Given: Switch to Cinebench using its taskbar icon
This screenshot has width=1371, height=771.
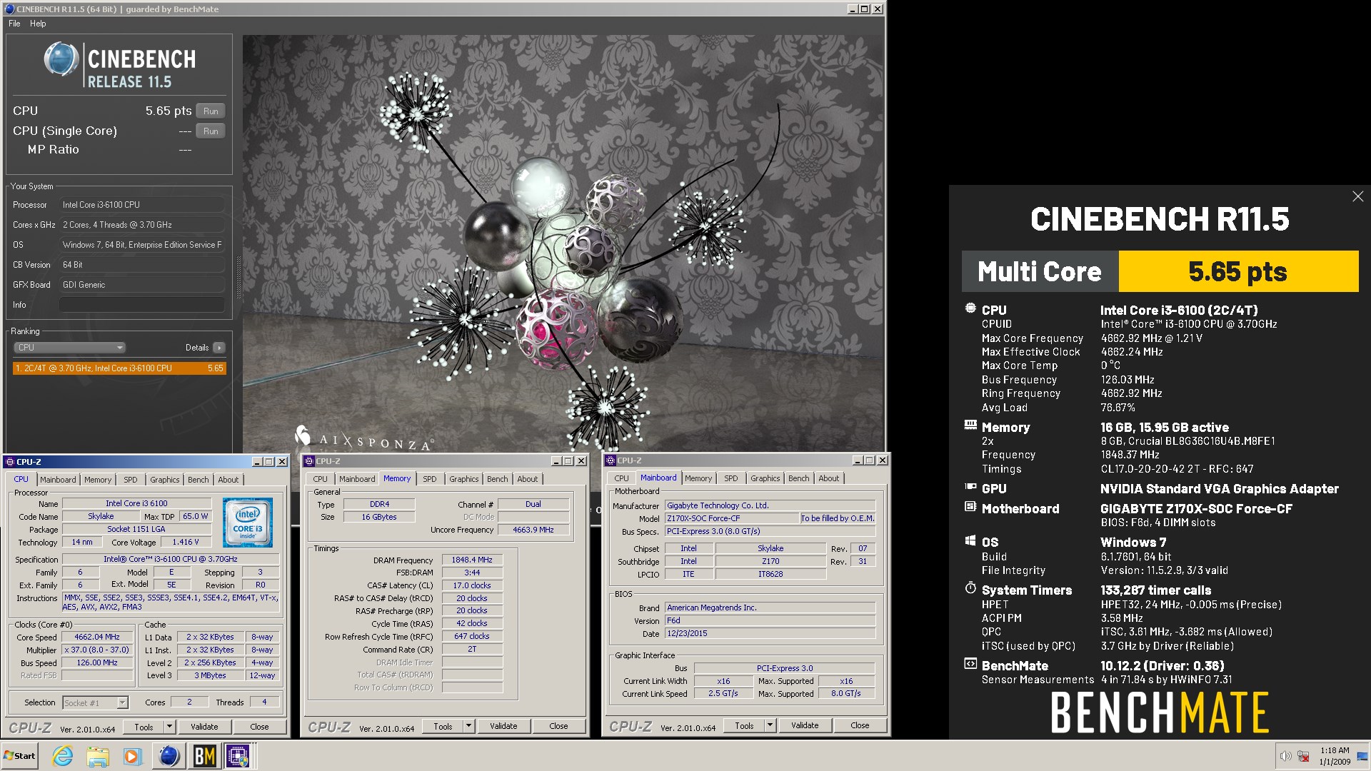Looking at the screenshot, I should point(169,756).
